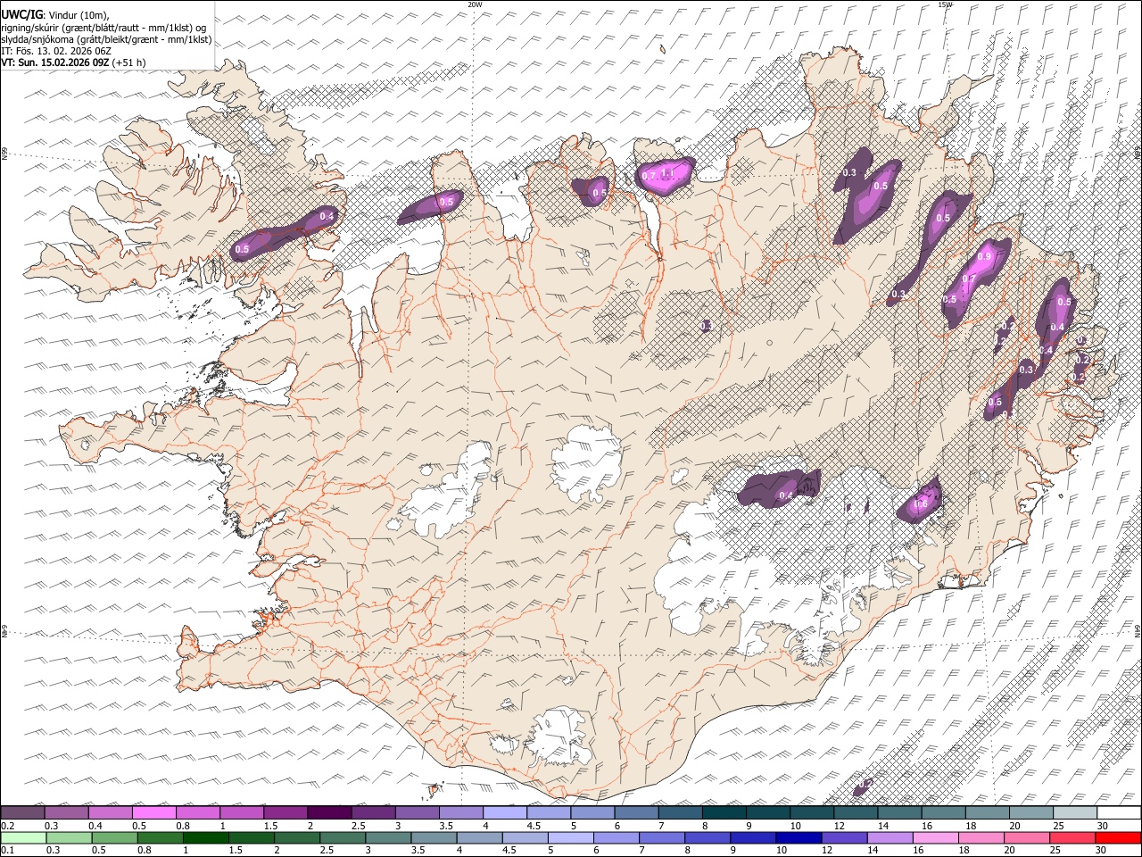Click lower legend swatch between 2 and 2.5
This screenshot has height=857, width=1142.
[297, 837]
